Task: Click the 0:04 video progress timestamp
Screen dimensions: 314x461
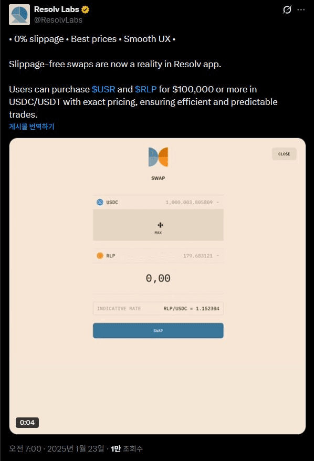Action: point(27,422)
